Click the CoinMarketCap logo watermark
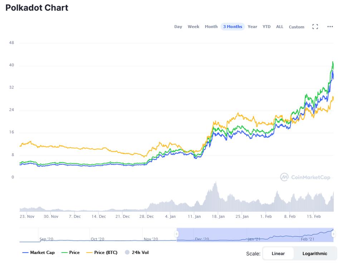Screen dimensions: 343x265 305,177
